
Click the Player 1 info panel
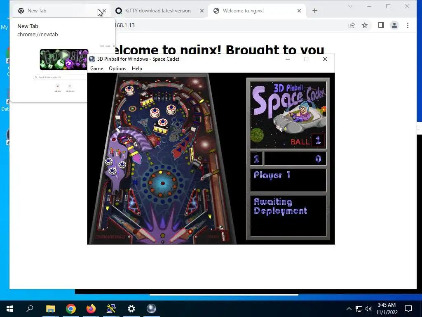288,180
